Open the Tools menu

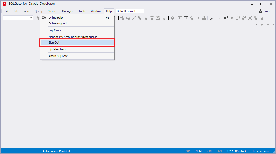(x=82, y=11)
